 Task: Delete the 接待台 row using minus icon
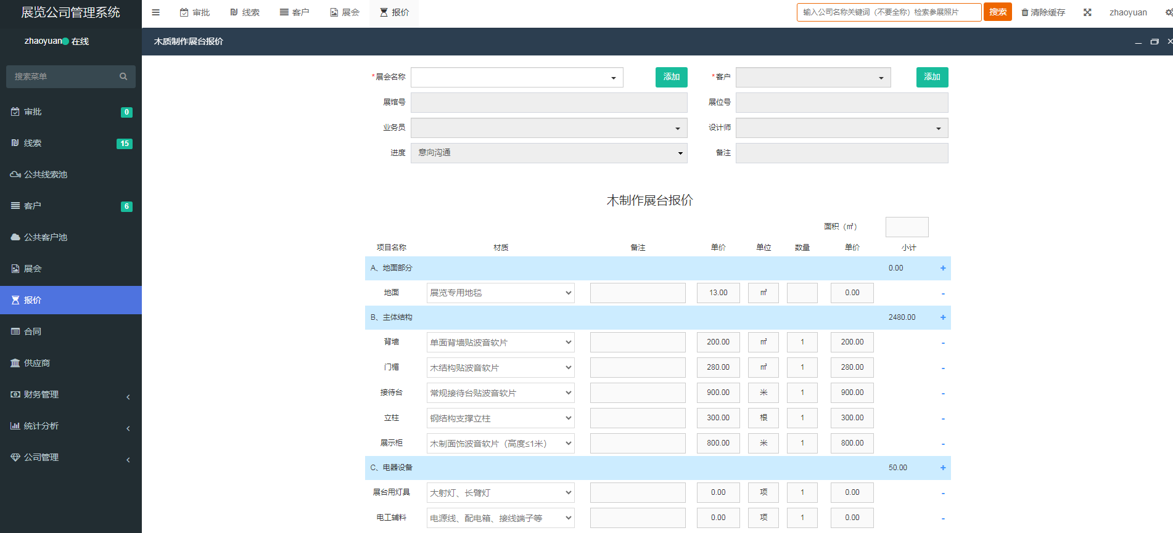click(942, 393)
